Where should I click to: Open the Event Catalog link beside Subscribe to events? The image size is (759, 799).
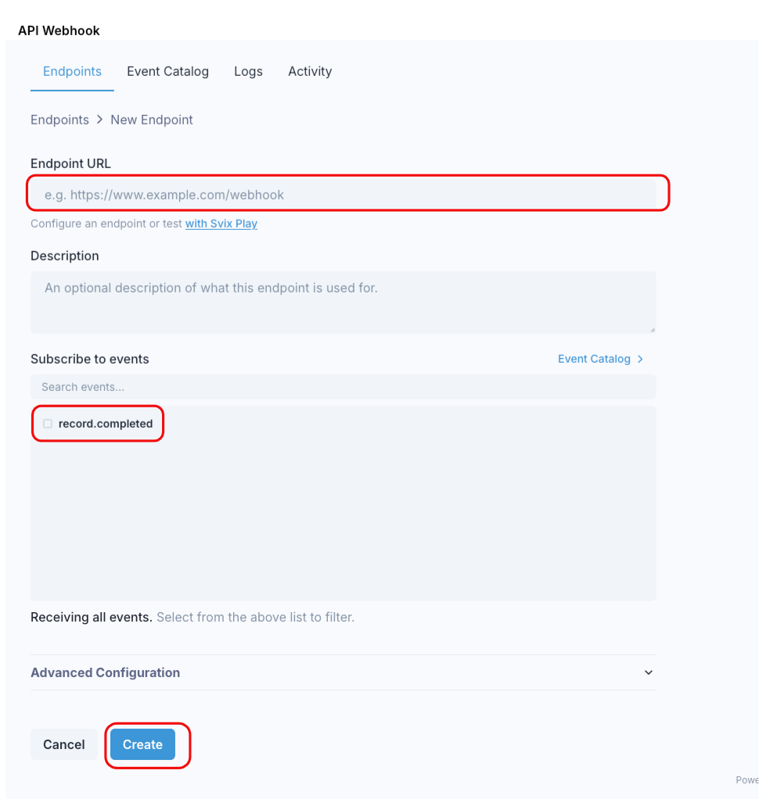[x=594, y=359]
